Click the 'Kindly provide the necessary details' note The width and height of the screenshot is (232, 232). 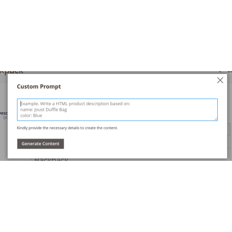click(x=67, y=128)
